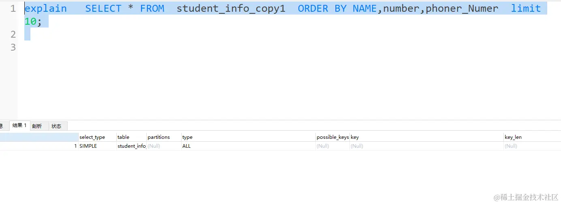
Task: Select the key_len column header
Action: coord(532,137)
